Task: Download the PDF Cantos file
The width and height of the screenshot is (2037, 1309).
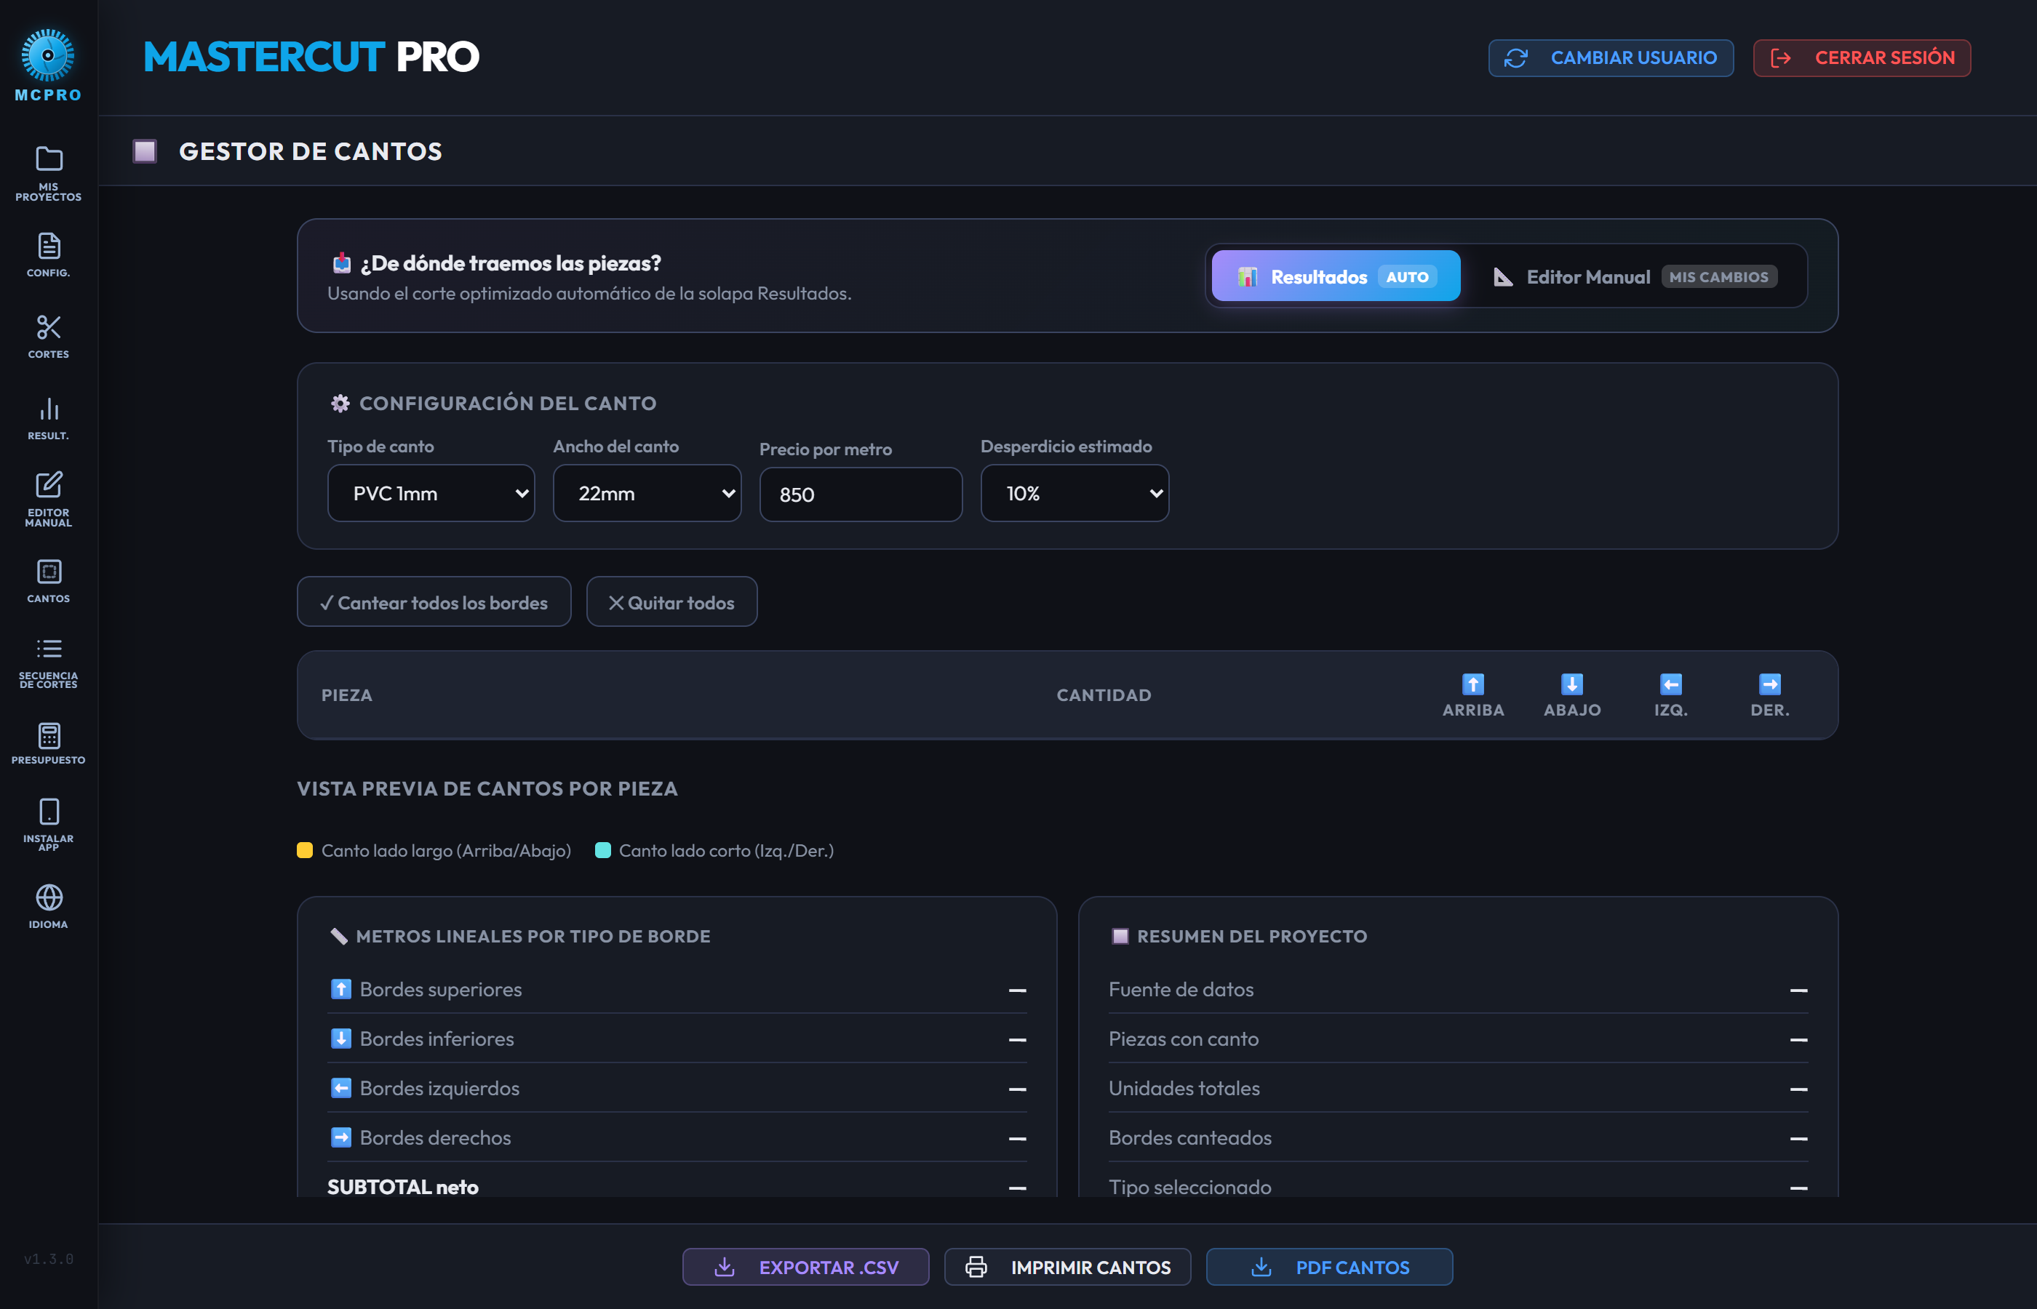Action: [x=1329, y=1267]
